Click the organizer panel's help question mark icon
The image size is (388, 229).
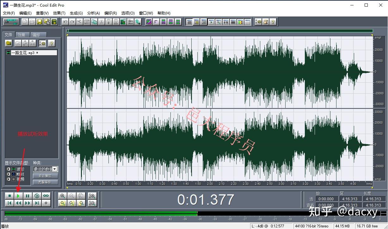(52, 43)
